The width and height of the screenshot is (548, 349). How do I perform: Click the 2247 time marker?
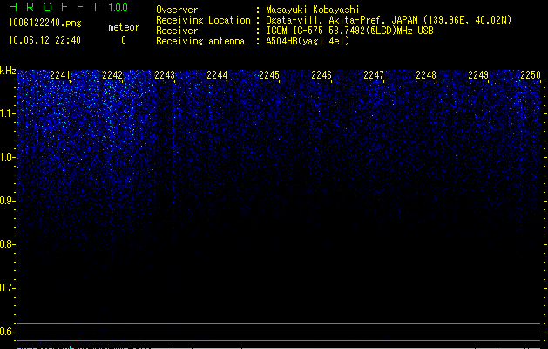(374, 75)
